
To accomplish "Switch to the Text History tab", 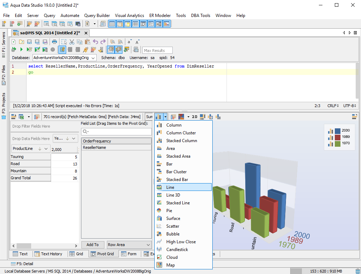I will (x=48, y=254).
